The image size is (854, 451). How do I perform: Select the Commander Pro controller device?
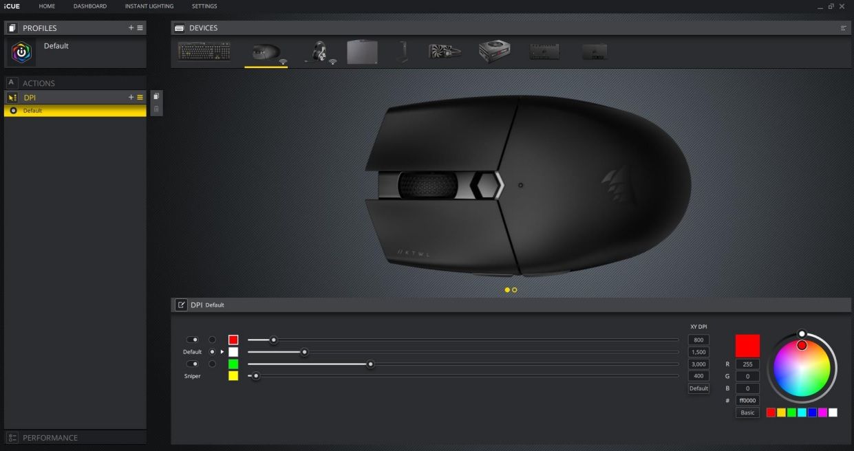(544, 52)
